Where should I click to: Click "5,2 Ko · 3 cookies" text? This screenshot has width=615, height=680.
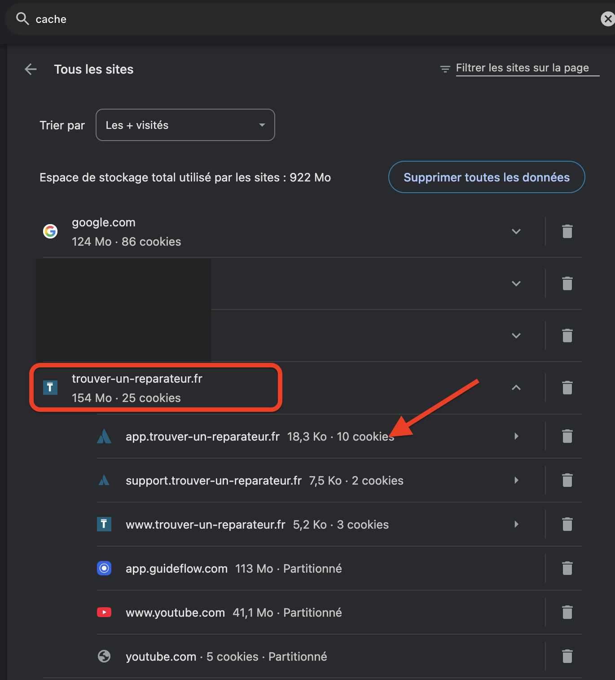pyautogui.click(x=341, y=525)
